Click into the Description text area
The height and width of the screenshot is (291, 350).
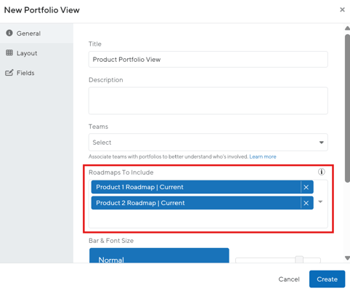[208, 100]
